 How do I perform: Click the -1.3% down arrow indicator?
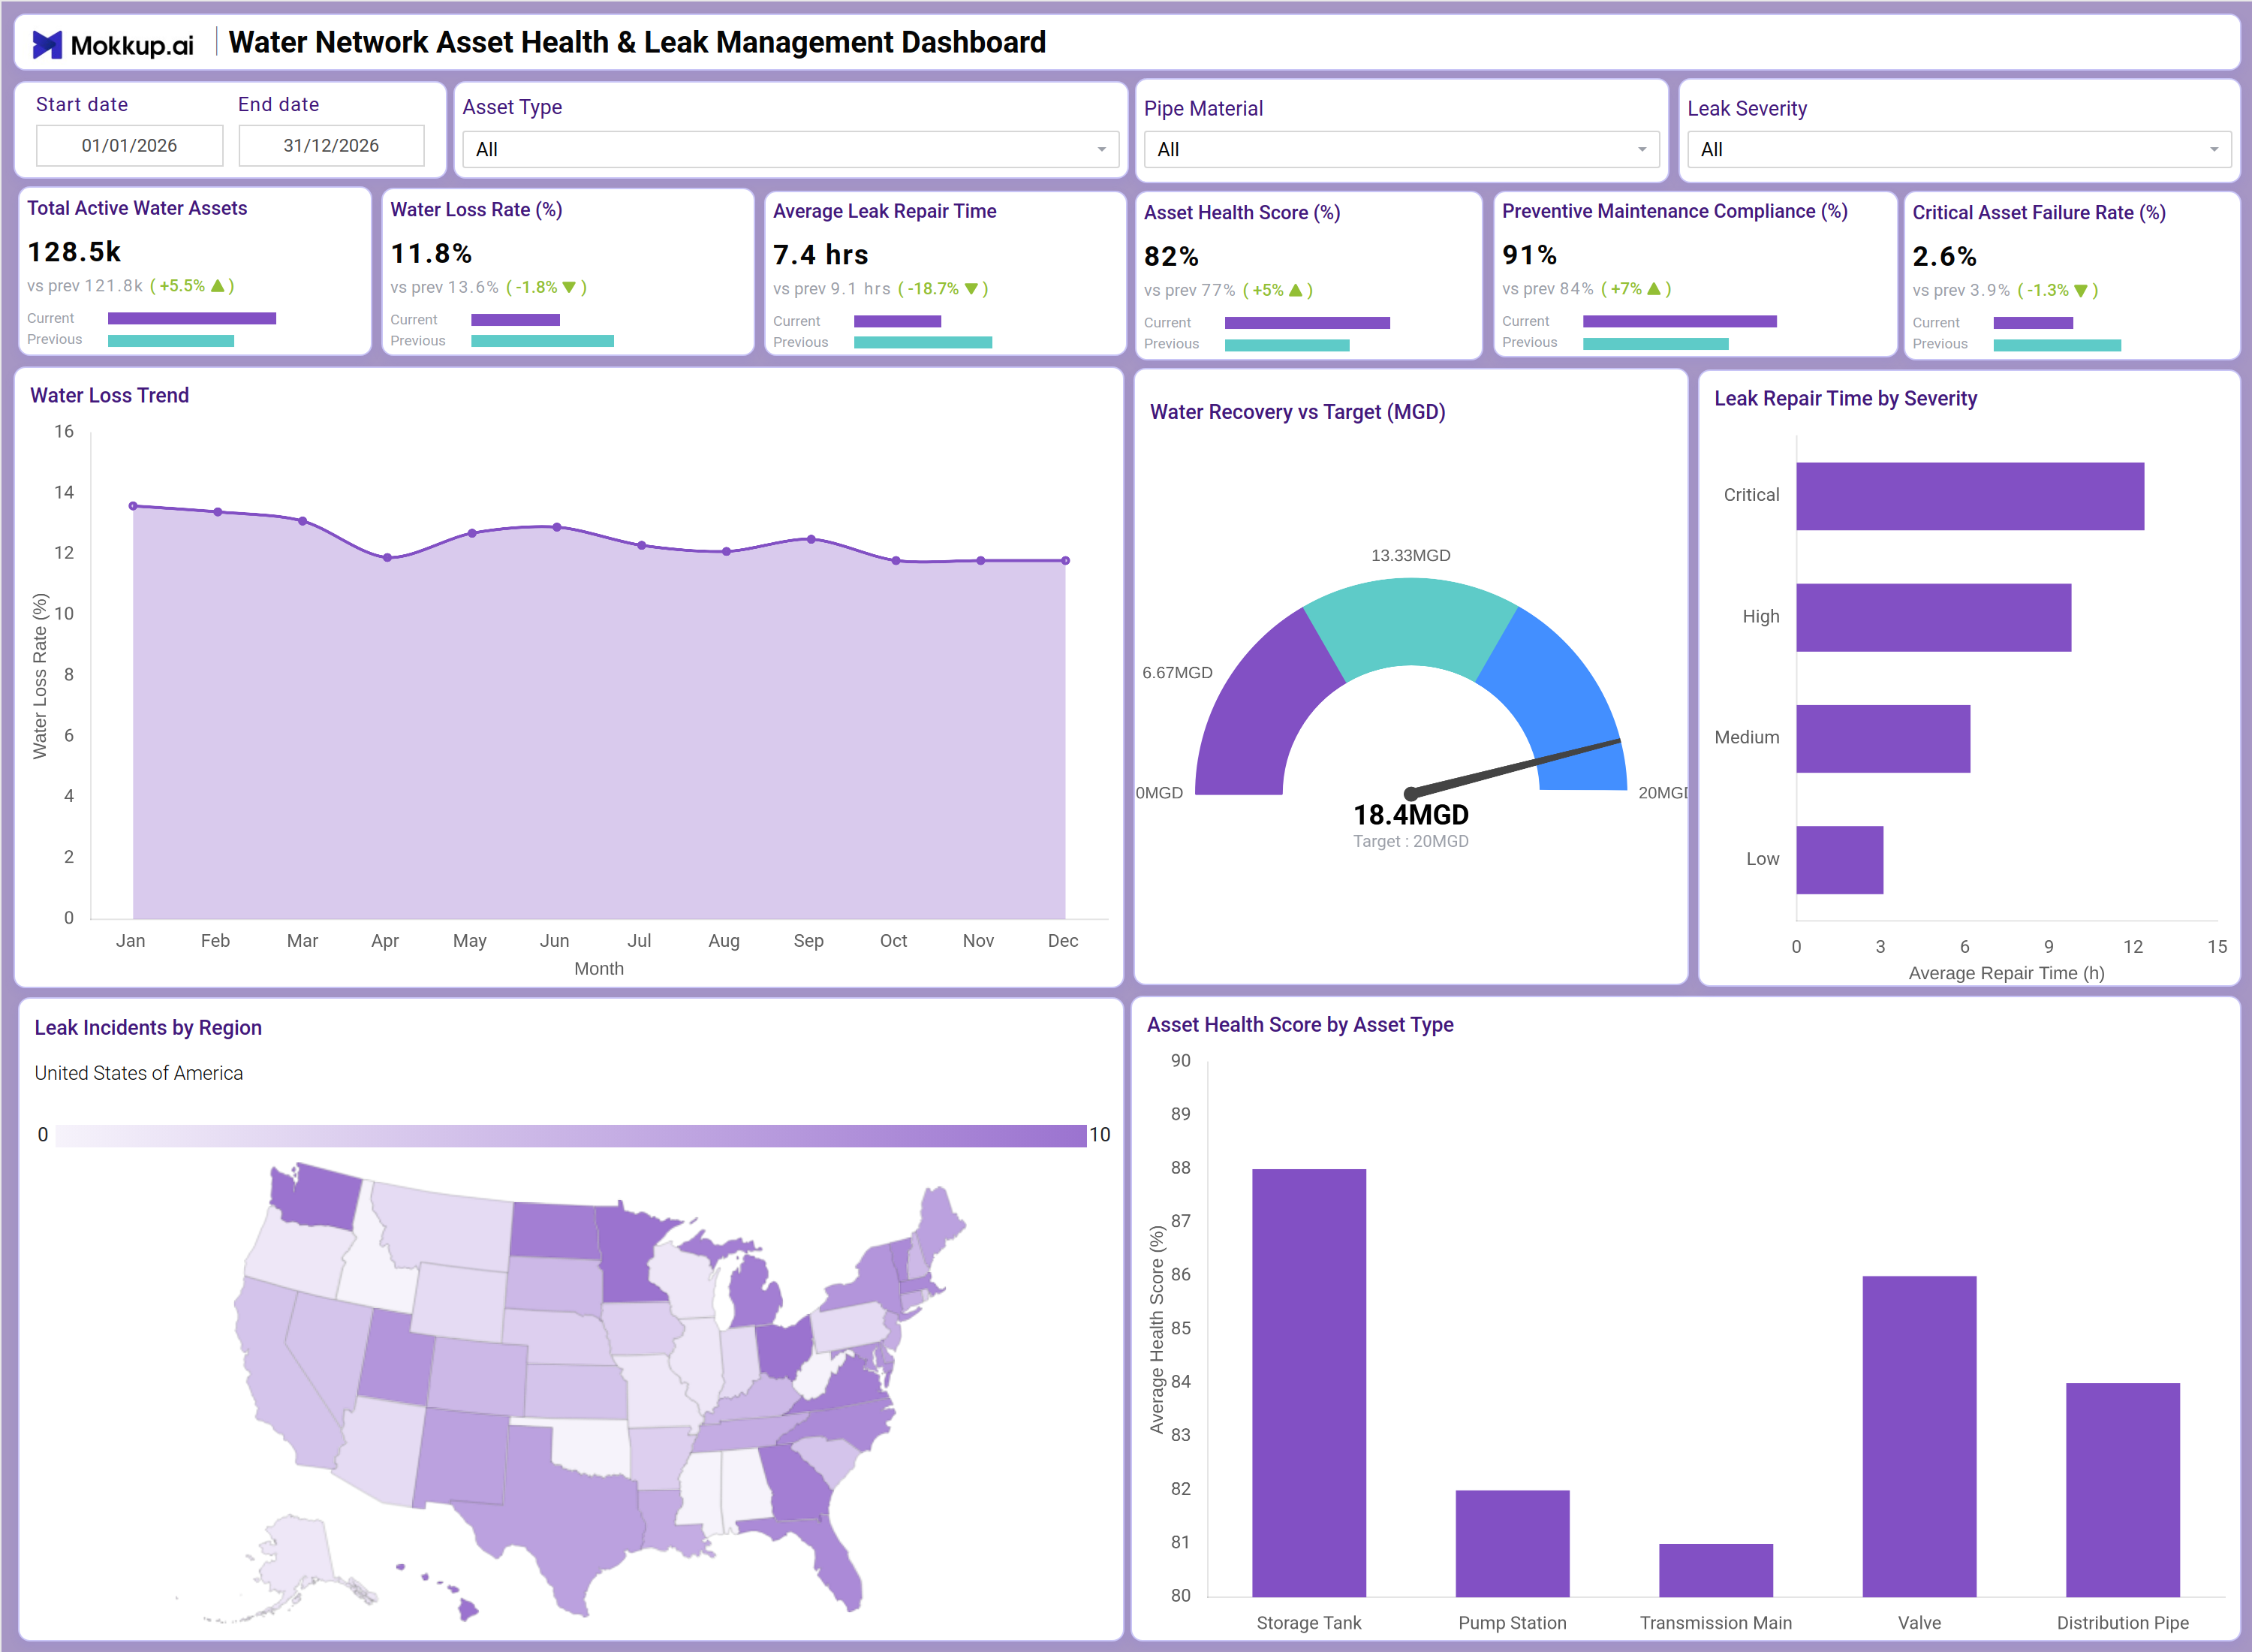click(2080, 291)
